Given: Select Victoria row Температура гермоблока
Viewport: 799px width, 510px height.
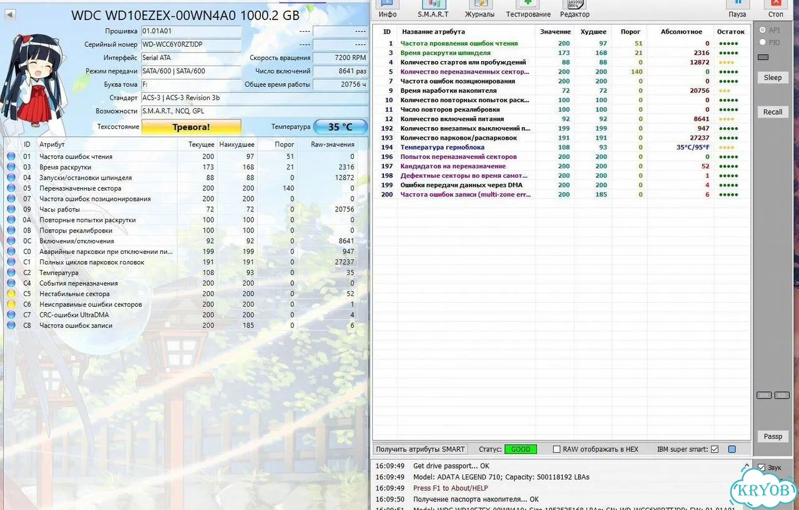Looking at the screenshot, I should pos(561,147).
